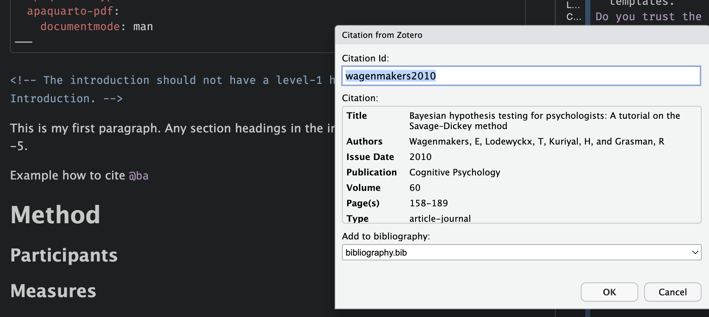Cancel the Zotero citation dialog

(672, 292)
